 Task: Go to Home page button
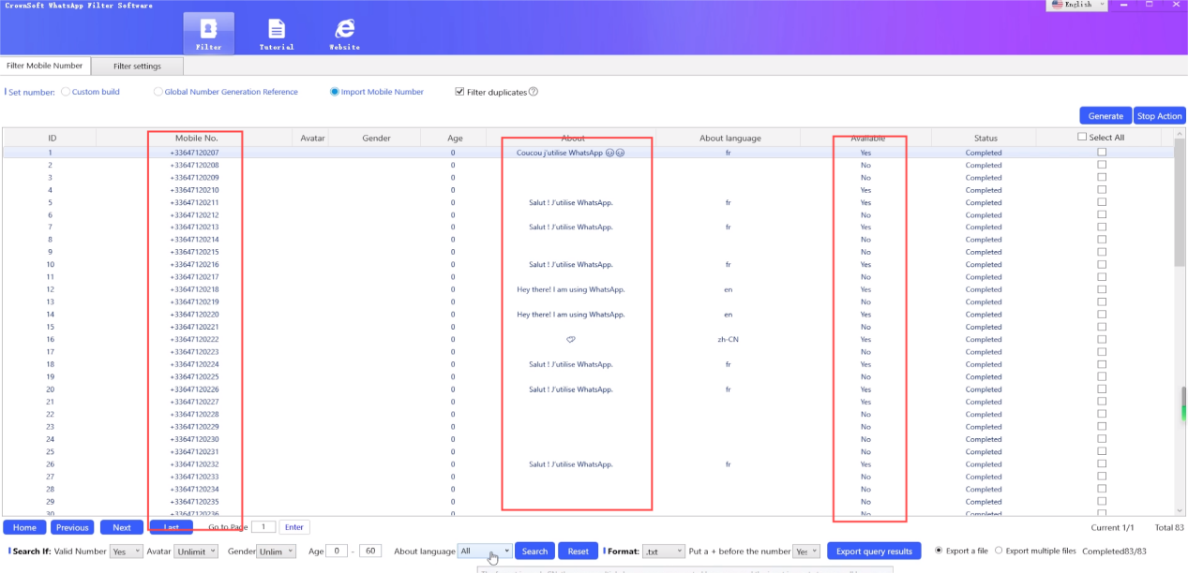(24, 527)
